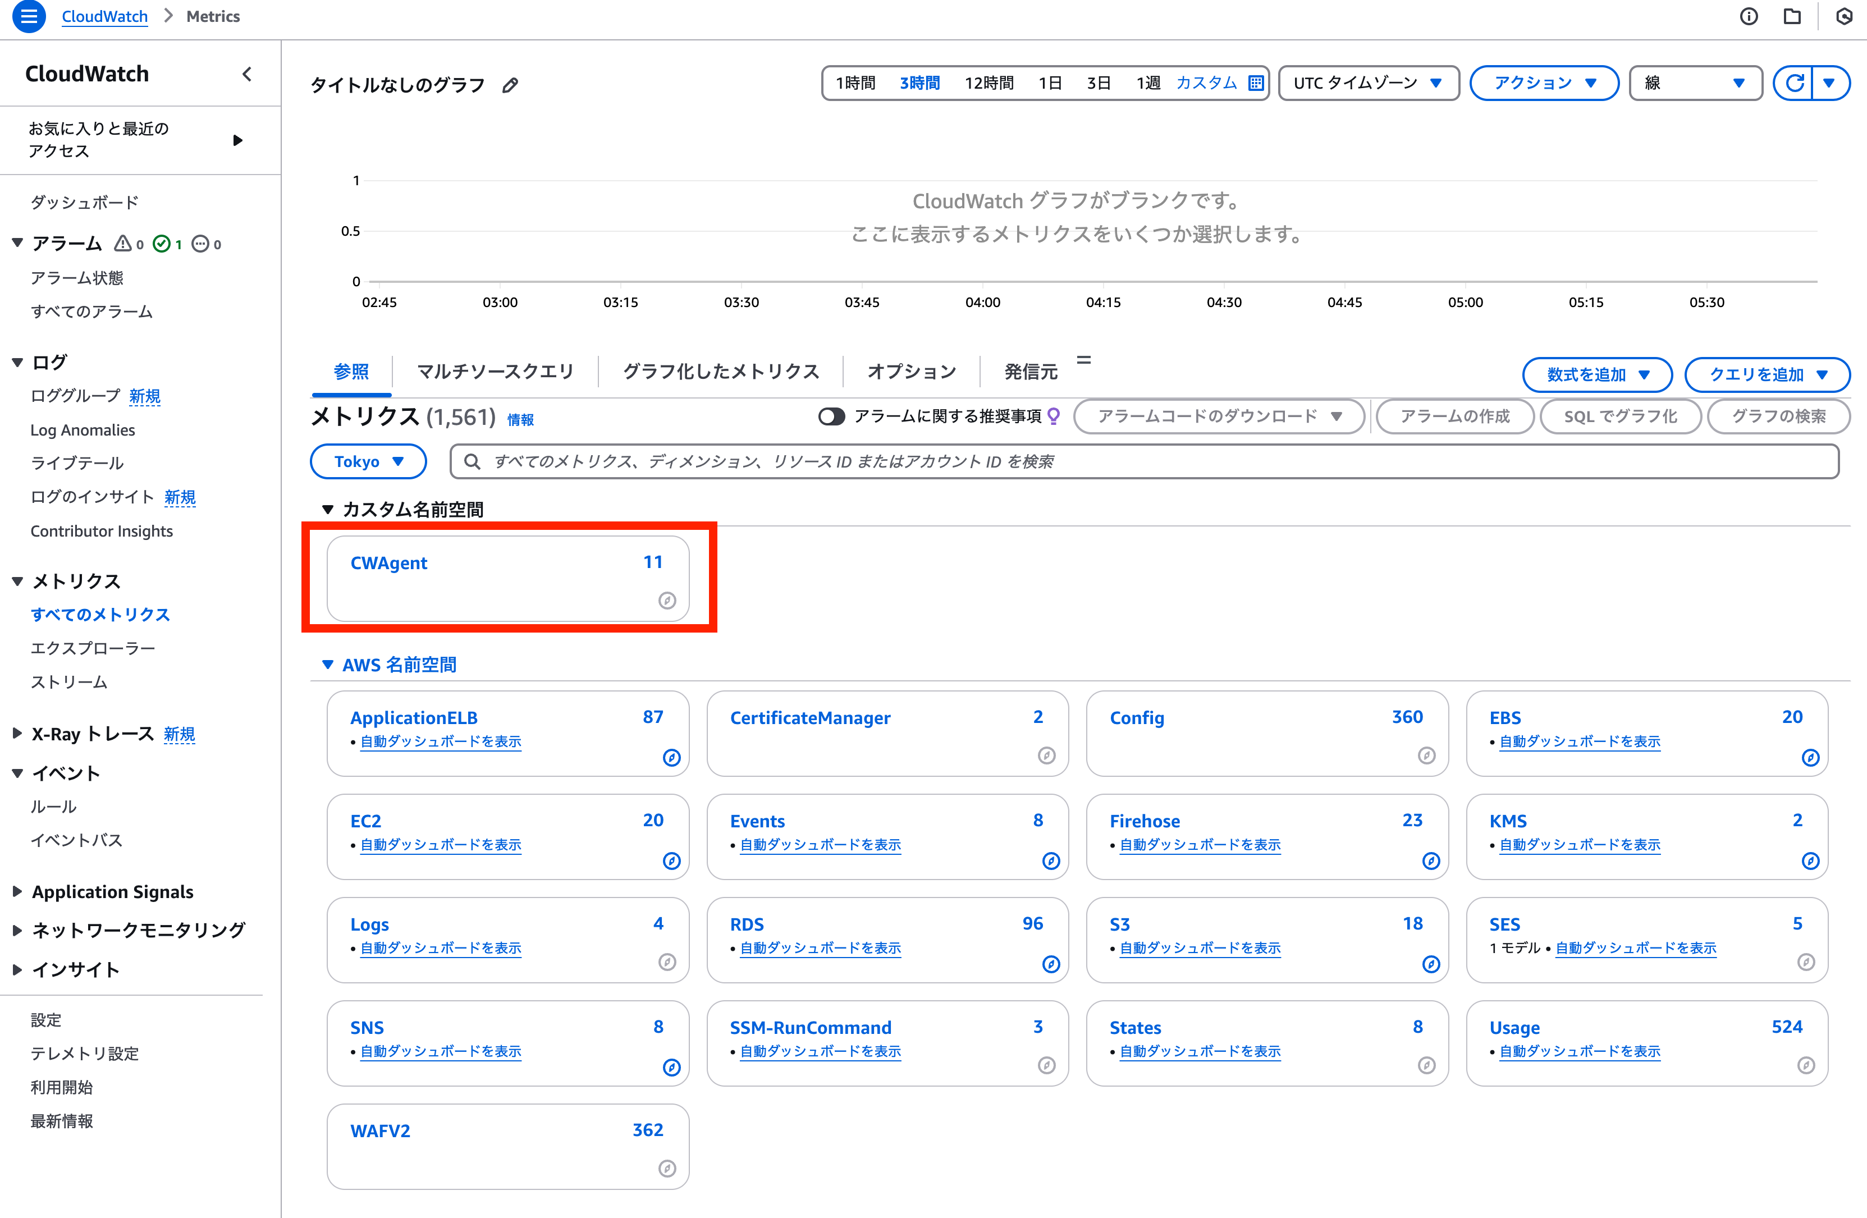Toggle the alarm recommendations switch
This screenshot has width=1867, height=1218.
(831, 416)
